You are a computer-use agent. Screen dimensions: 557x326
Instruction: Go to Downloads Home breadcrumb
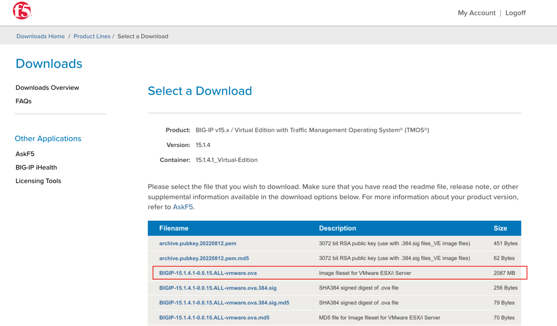pyautogui.click(x=41, y=36)
